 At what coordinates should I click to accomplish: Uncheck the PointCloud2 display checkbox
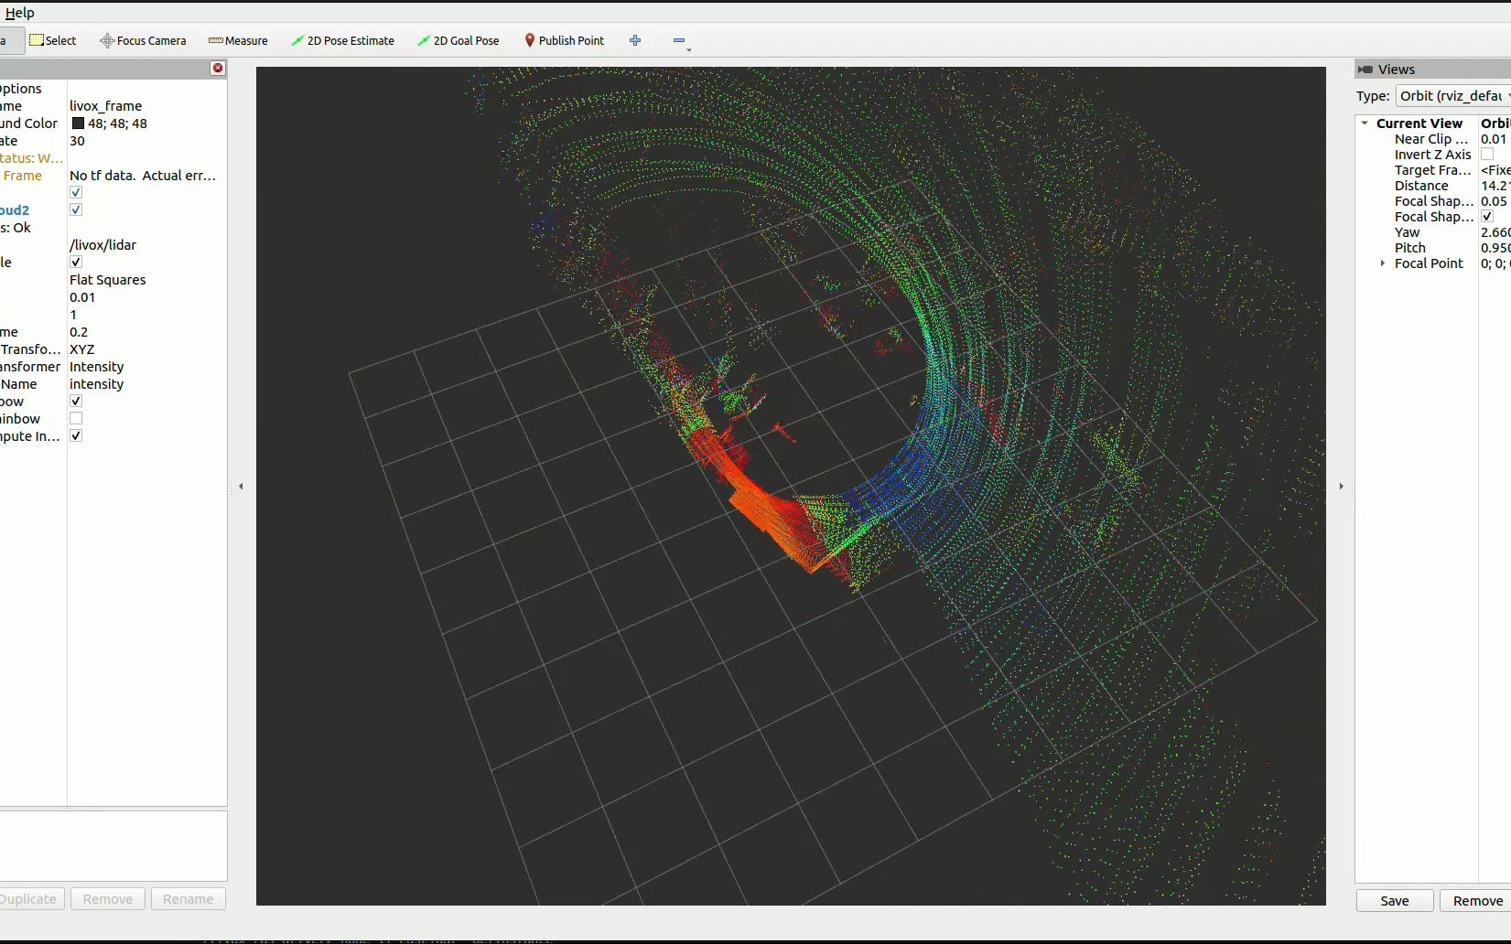[x=76, y=210]
